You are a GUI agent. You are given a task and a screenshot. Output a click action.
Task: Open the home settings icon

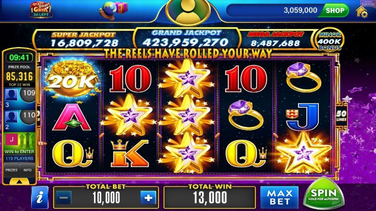point(362,12)
